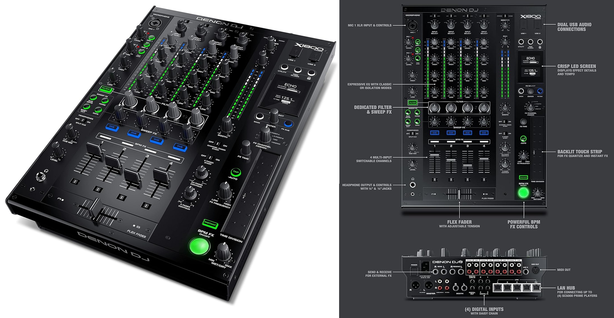614x318 pixels.
Task: Click channel 1 fader cap in top-view diagram
Action: (435, 155)
